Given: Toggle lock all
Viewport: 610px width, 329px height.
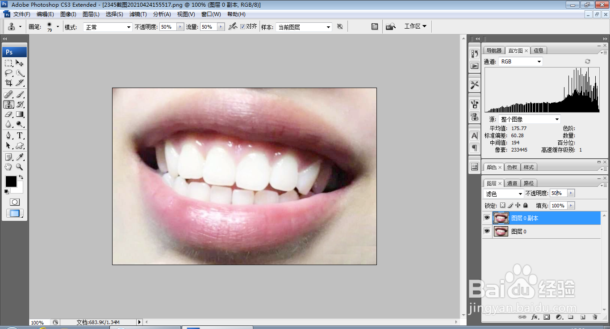Looking at the screenshot, I should pyautogui.click(x=525, y=205).
